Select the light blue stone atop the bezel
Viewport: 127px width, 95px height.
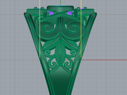click(x=60, y=6)
